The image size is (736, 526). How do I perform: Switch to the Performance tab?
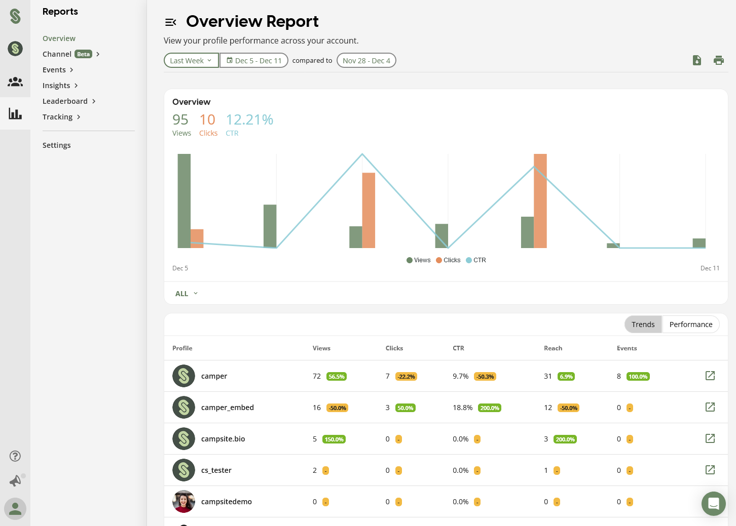tap(691, 325)
